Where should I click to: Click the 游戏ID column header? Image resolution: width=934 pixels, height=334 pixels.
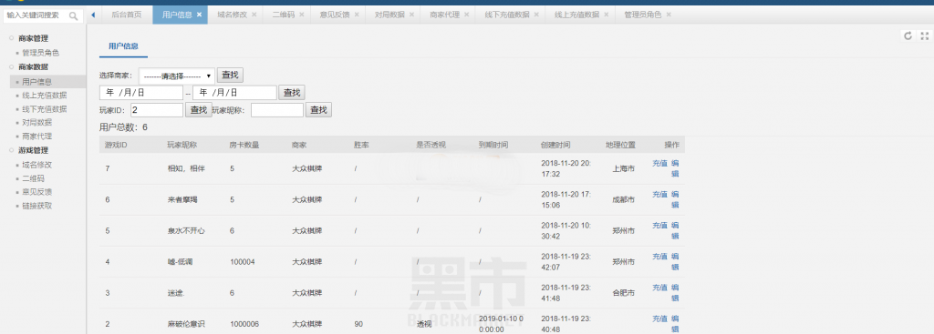[x=116, y=145]
